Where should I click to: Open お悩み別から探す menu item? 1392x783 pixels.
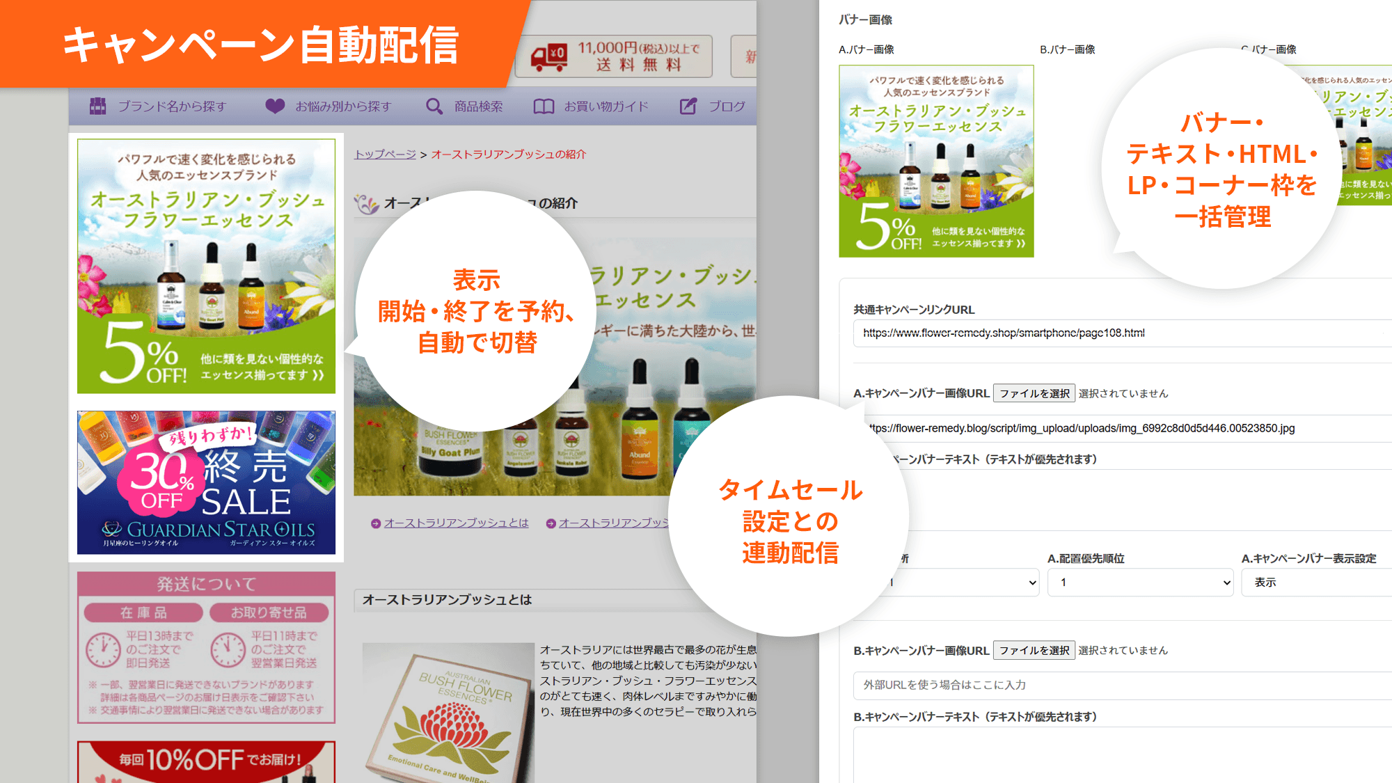click(343, 106)
